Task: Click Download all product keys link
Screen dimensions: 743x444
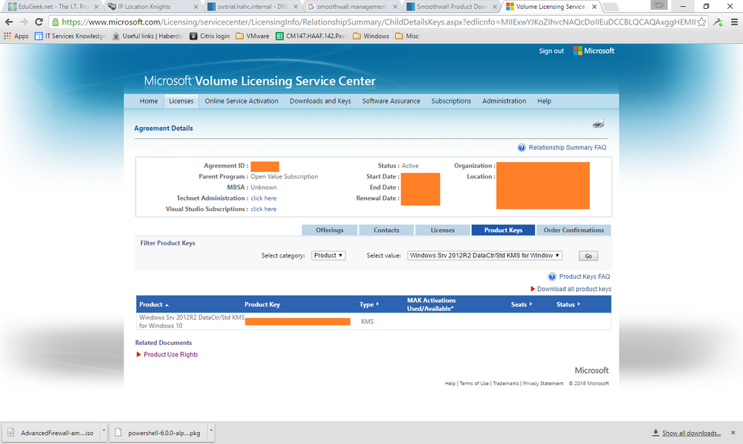Action: pos(574,289)
